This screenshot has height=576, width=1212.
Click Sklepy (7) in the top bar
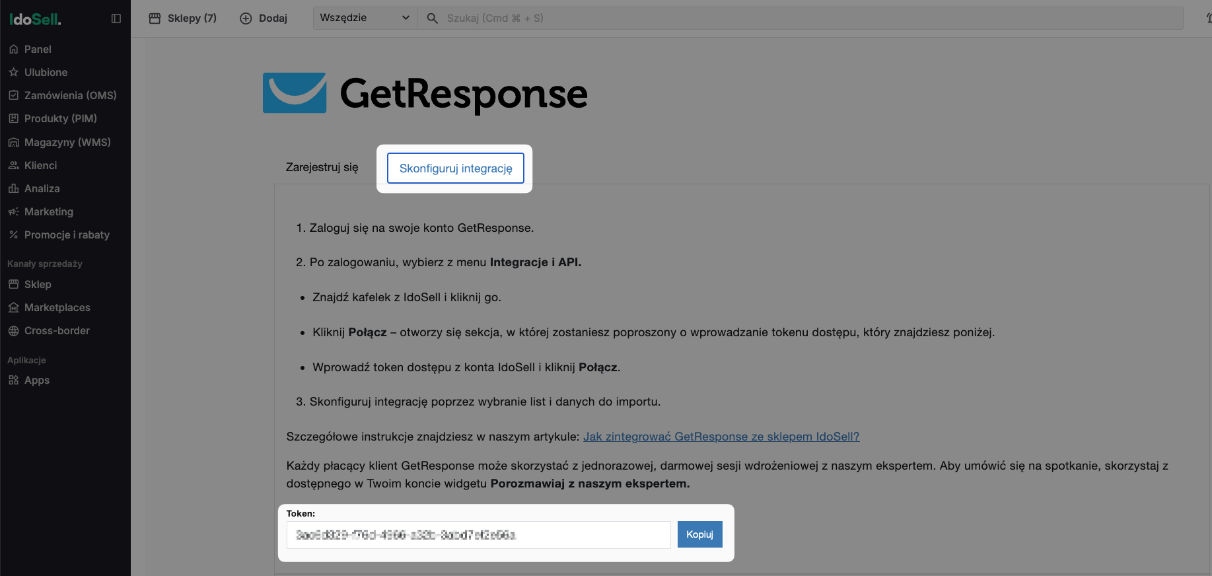point(183,18)
